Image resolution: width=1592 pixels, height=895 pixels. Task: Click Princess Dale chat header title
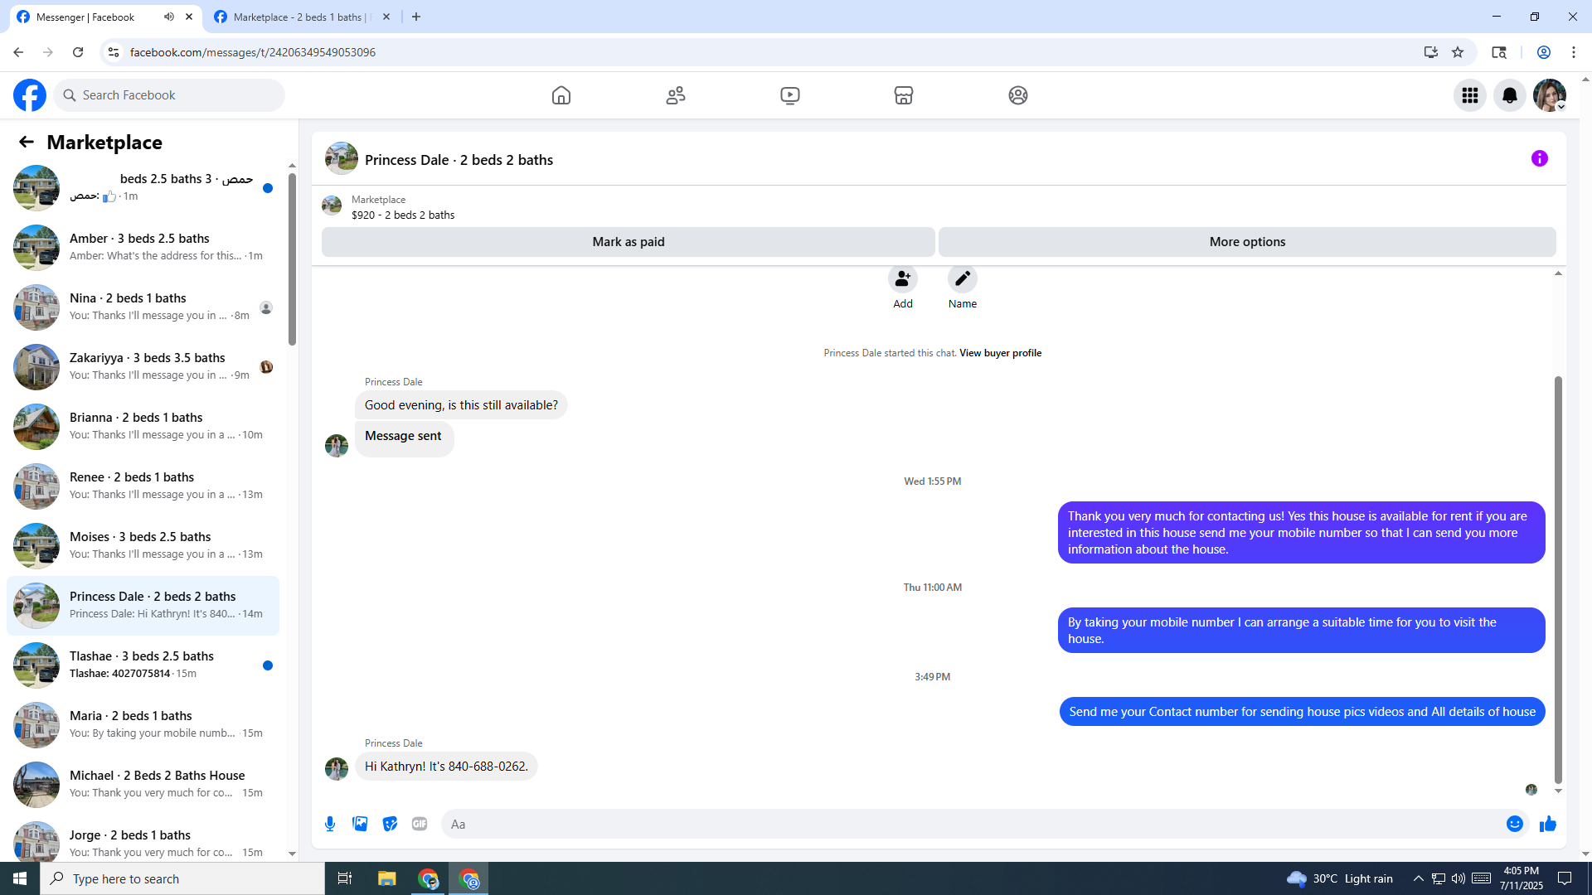[459, 160]
